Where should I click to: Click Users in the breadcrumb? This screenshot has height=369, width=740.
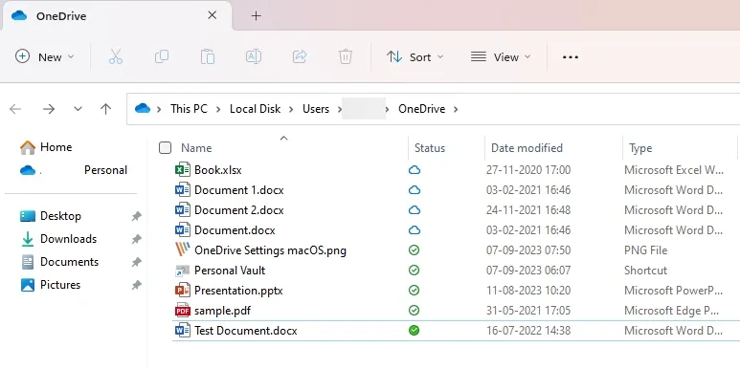(x=316, y=109)
